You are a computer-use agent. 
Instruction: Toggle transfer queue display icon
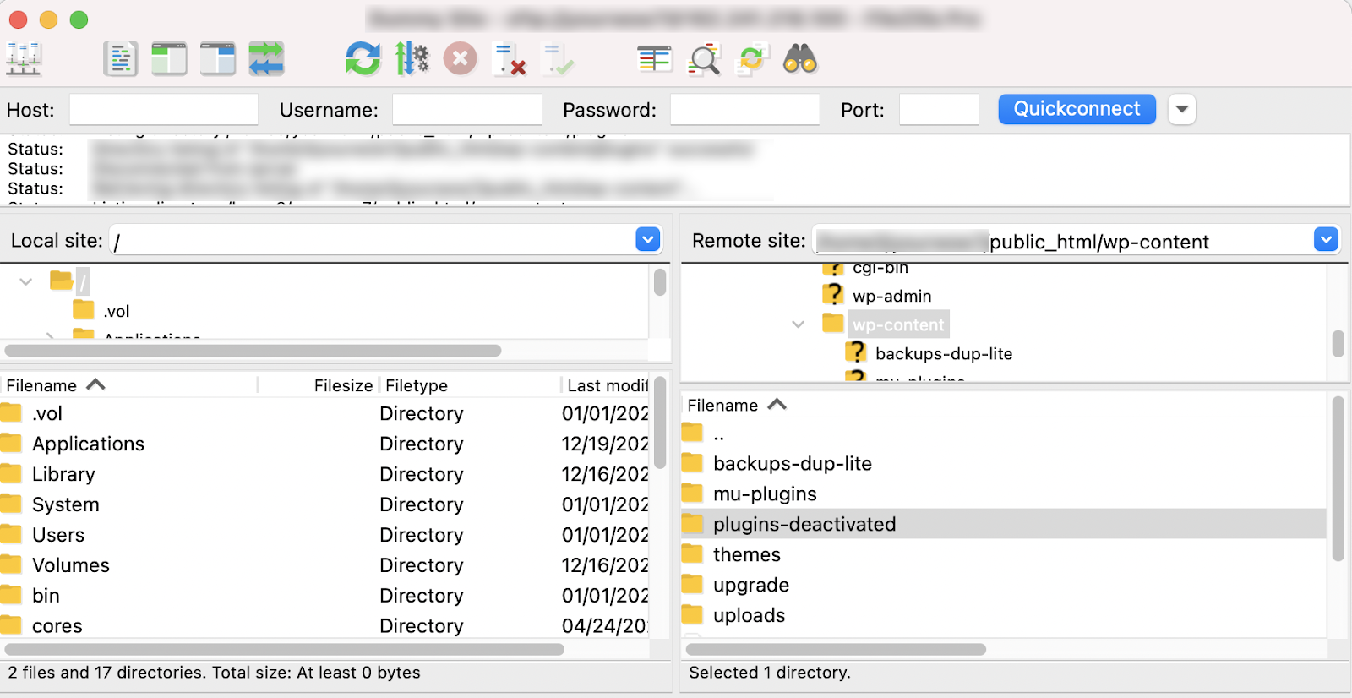(x=266, y=59)
